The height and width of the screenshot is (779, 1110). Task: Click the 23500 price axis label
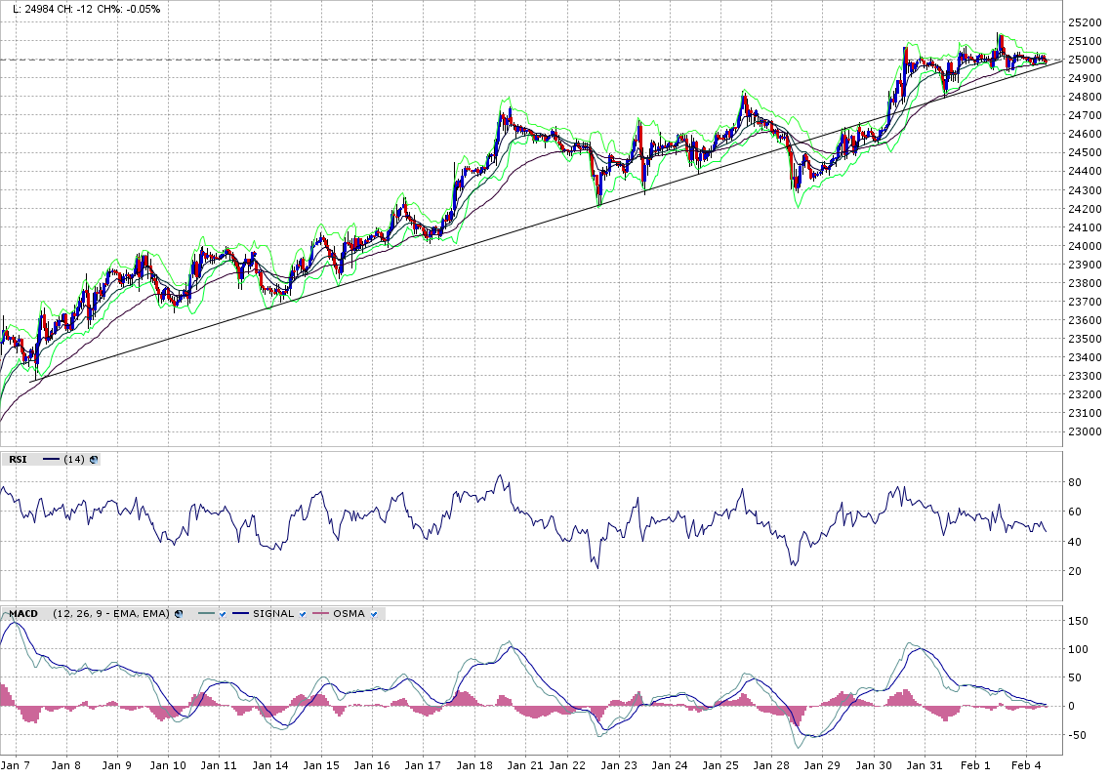1085,339
